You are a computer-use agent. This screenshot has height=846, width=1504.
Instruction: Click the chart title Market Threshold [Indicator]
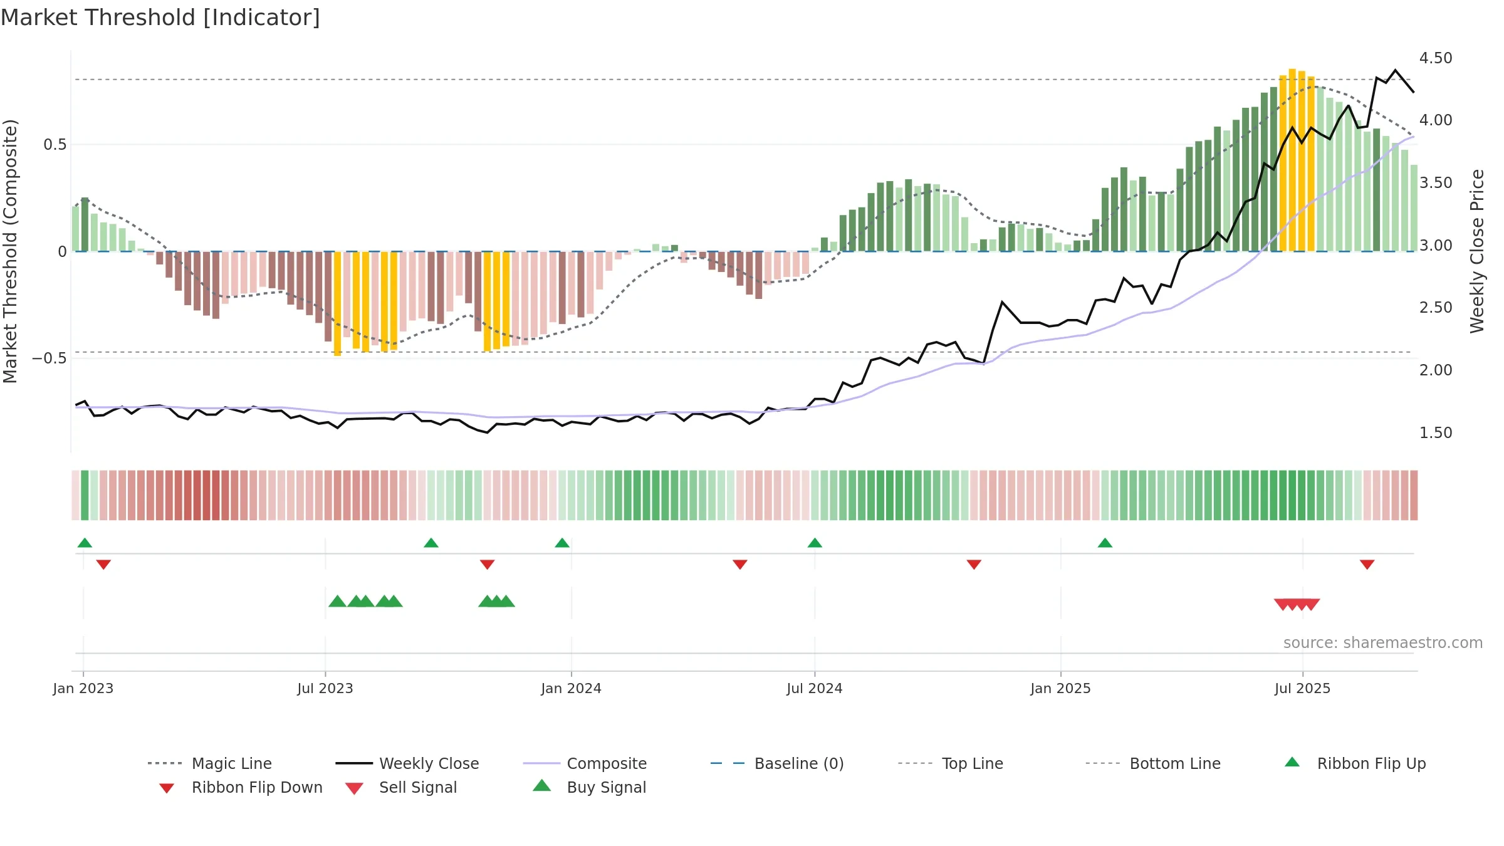click(160, 18)
